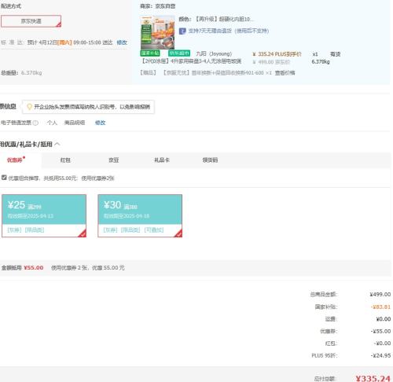Click the 有货 stock status text
Image resolution: width=393 pixels, height=382 pixels.
(335, 54)
